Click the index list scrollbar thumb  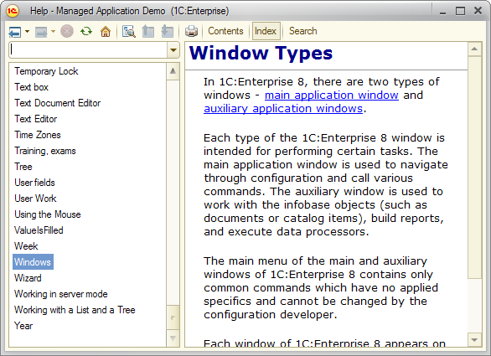click(173, 317)
